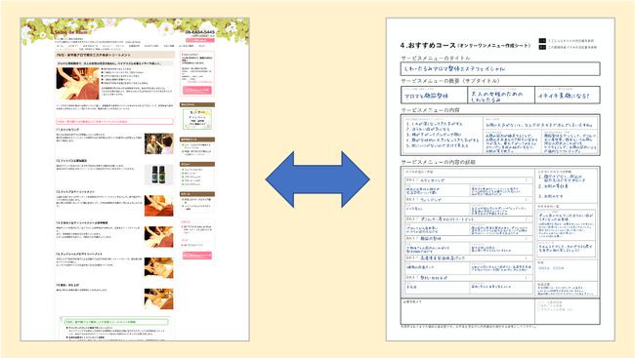Open the back massage photo at page top
This screenshot has width=635, height=358.
tap(77, 83)
